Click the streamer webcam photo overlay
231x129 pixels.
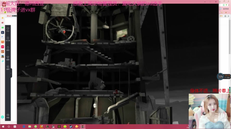tap(210, 111)
